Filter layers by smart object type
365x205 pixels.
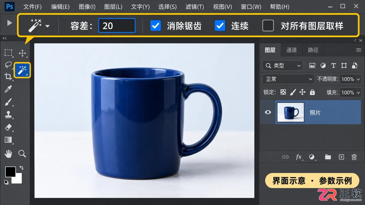(x=355, y=66)
